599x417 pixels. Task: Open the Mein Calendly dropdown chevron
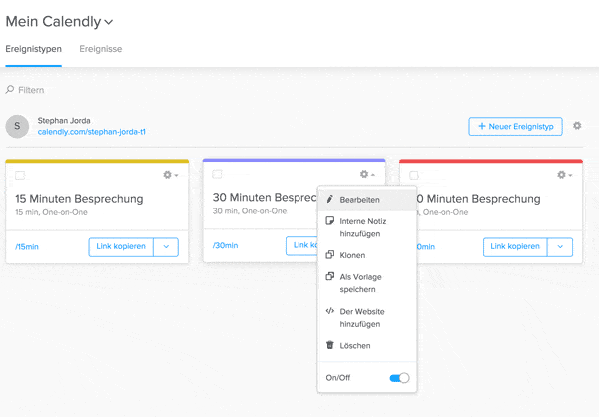pyautogui.click(x=109, y=22)
